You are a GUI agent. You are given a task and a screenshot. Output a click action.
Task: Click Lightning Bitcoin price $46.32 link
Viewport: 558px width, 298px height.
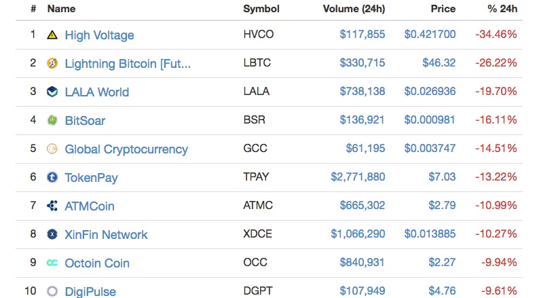(439, 63)
